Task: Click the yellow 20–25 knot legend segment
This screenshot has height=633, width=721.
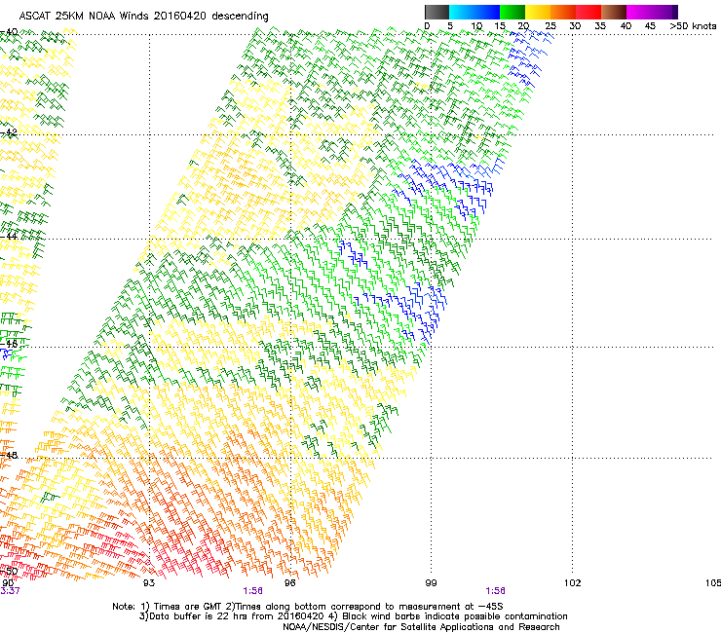Action: [538, 12]
